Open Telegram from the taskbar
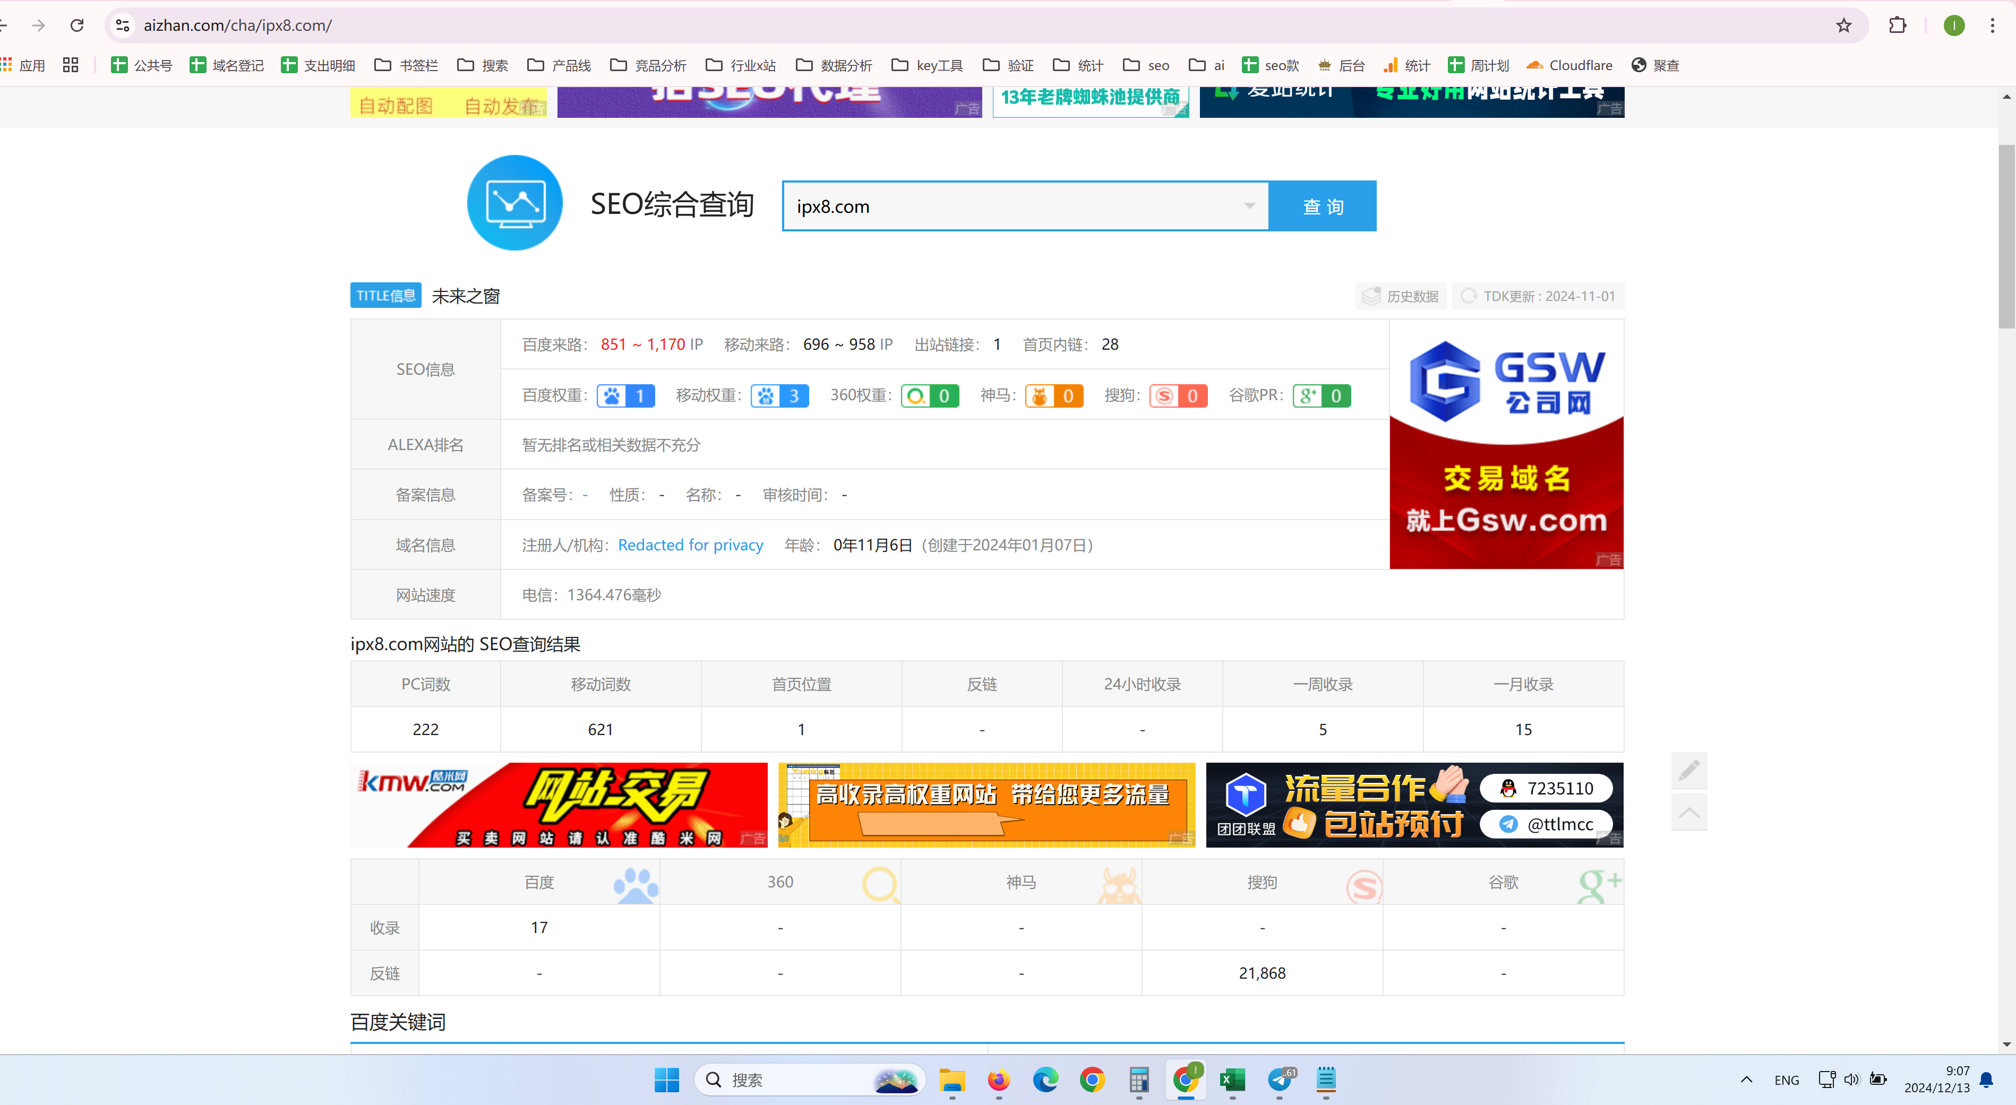This screenshot has width=2016, height=1105. [1280, 1080]
